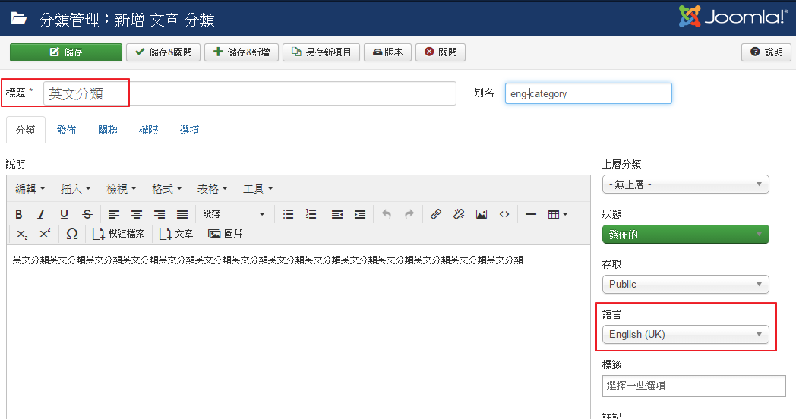This screenshot has height=419, width=796.
Task: Click the green 儲存 save button
Action: pyautogui.click(x=66, y=52)
